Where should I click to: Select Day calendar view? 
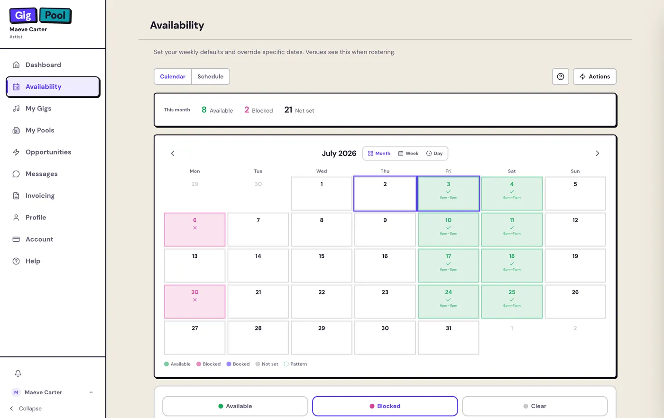(x=434, y=154)
